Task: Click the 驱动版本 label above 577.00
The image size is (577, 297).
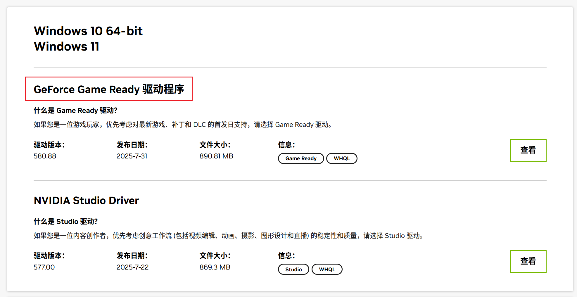Action: coord(49,256)
